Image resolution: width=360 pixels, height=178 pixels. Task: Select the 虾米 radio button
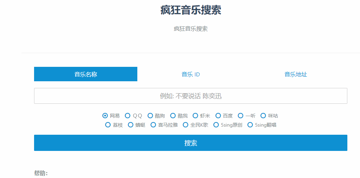point(195,116)
